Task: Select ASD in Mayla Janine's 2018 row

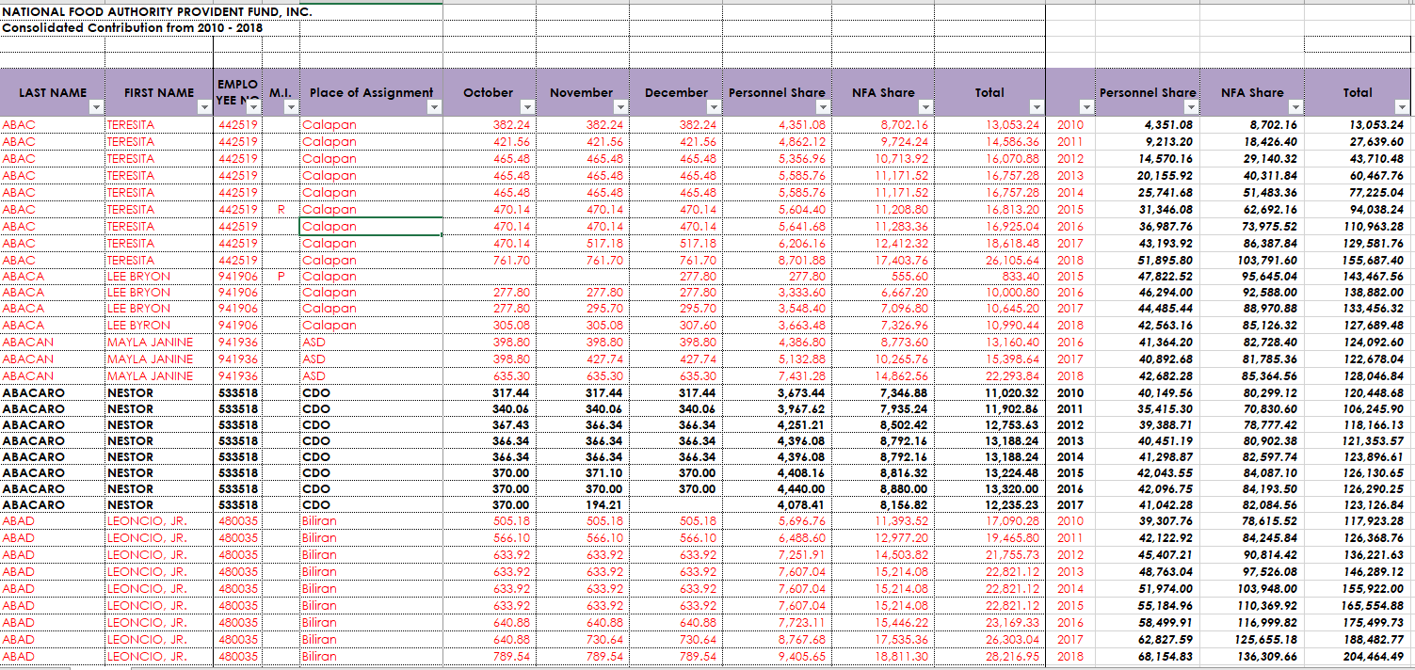Action: (x=314, y=376)
